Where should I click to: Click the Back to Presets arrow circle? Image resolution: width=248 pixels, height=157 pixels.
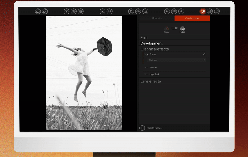coord(142,128)
